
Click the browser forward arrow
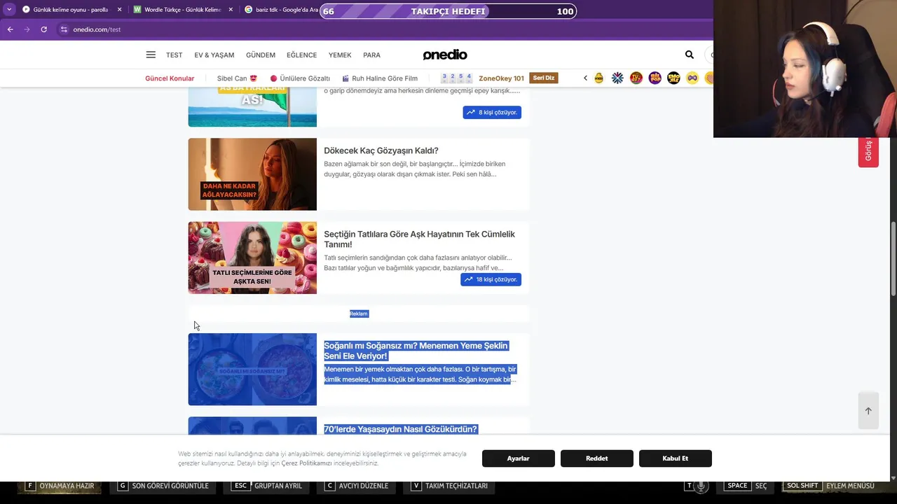(27, 29)
